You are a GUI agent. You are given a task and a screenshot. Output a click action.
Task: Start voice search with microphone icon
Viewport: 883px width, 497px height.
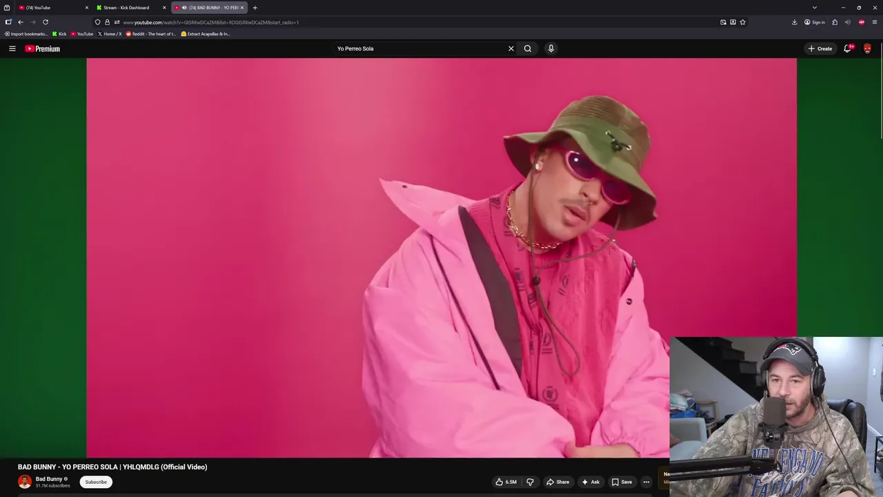550,48
